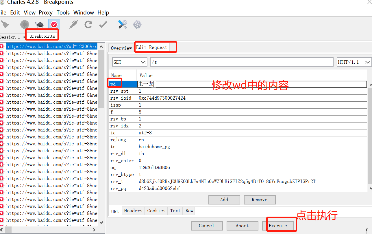Screen dimensions: 372x234
Task: Click the value 8 of parameter f
Action: point(140,112)
